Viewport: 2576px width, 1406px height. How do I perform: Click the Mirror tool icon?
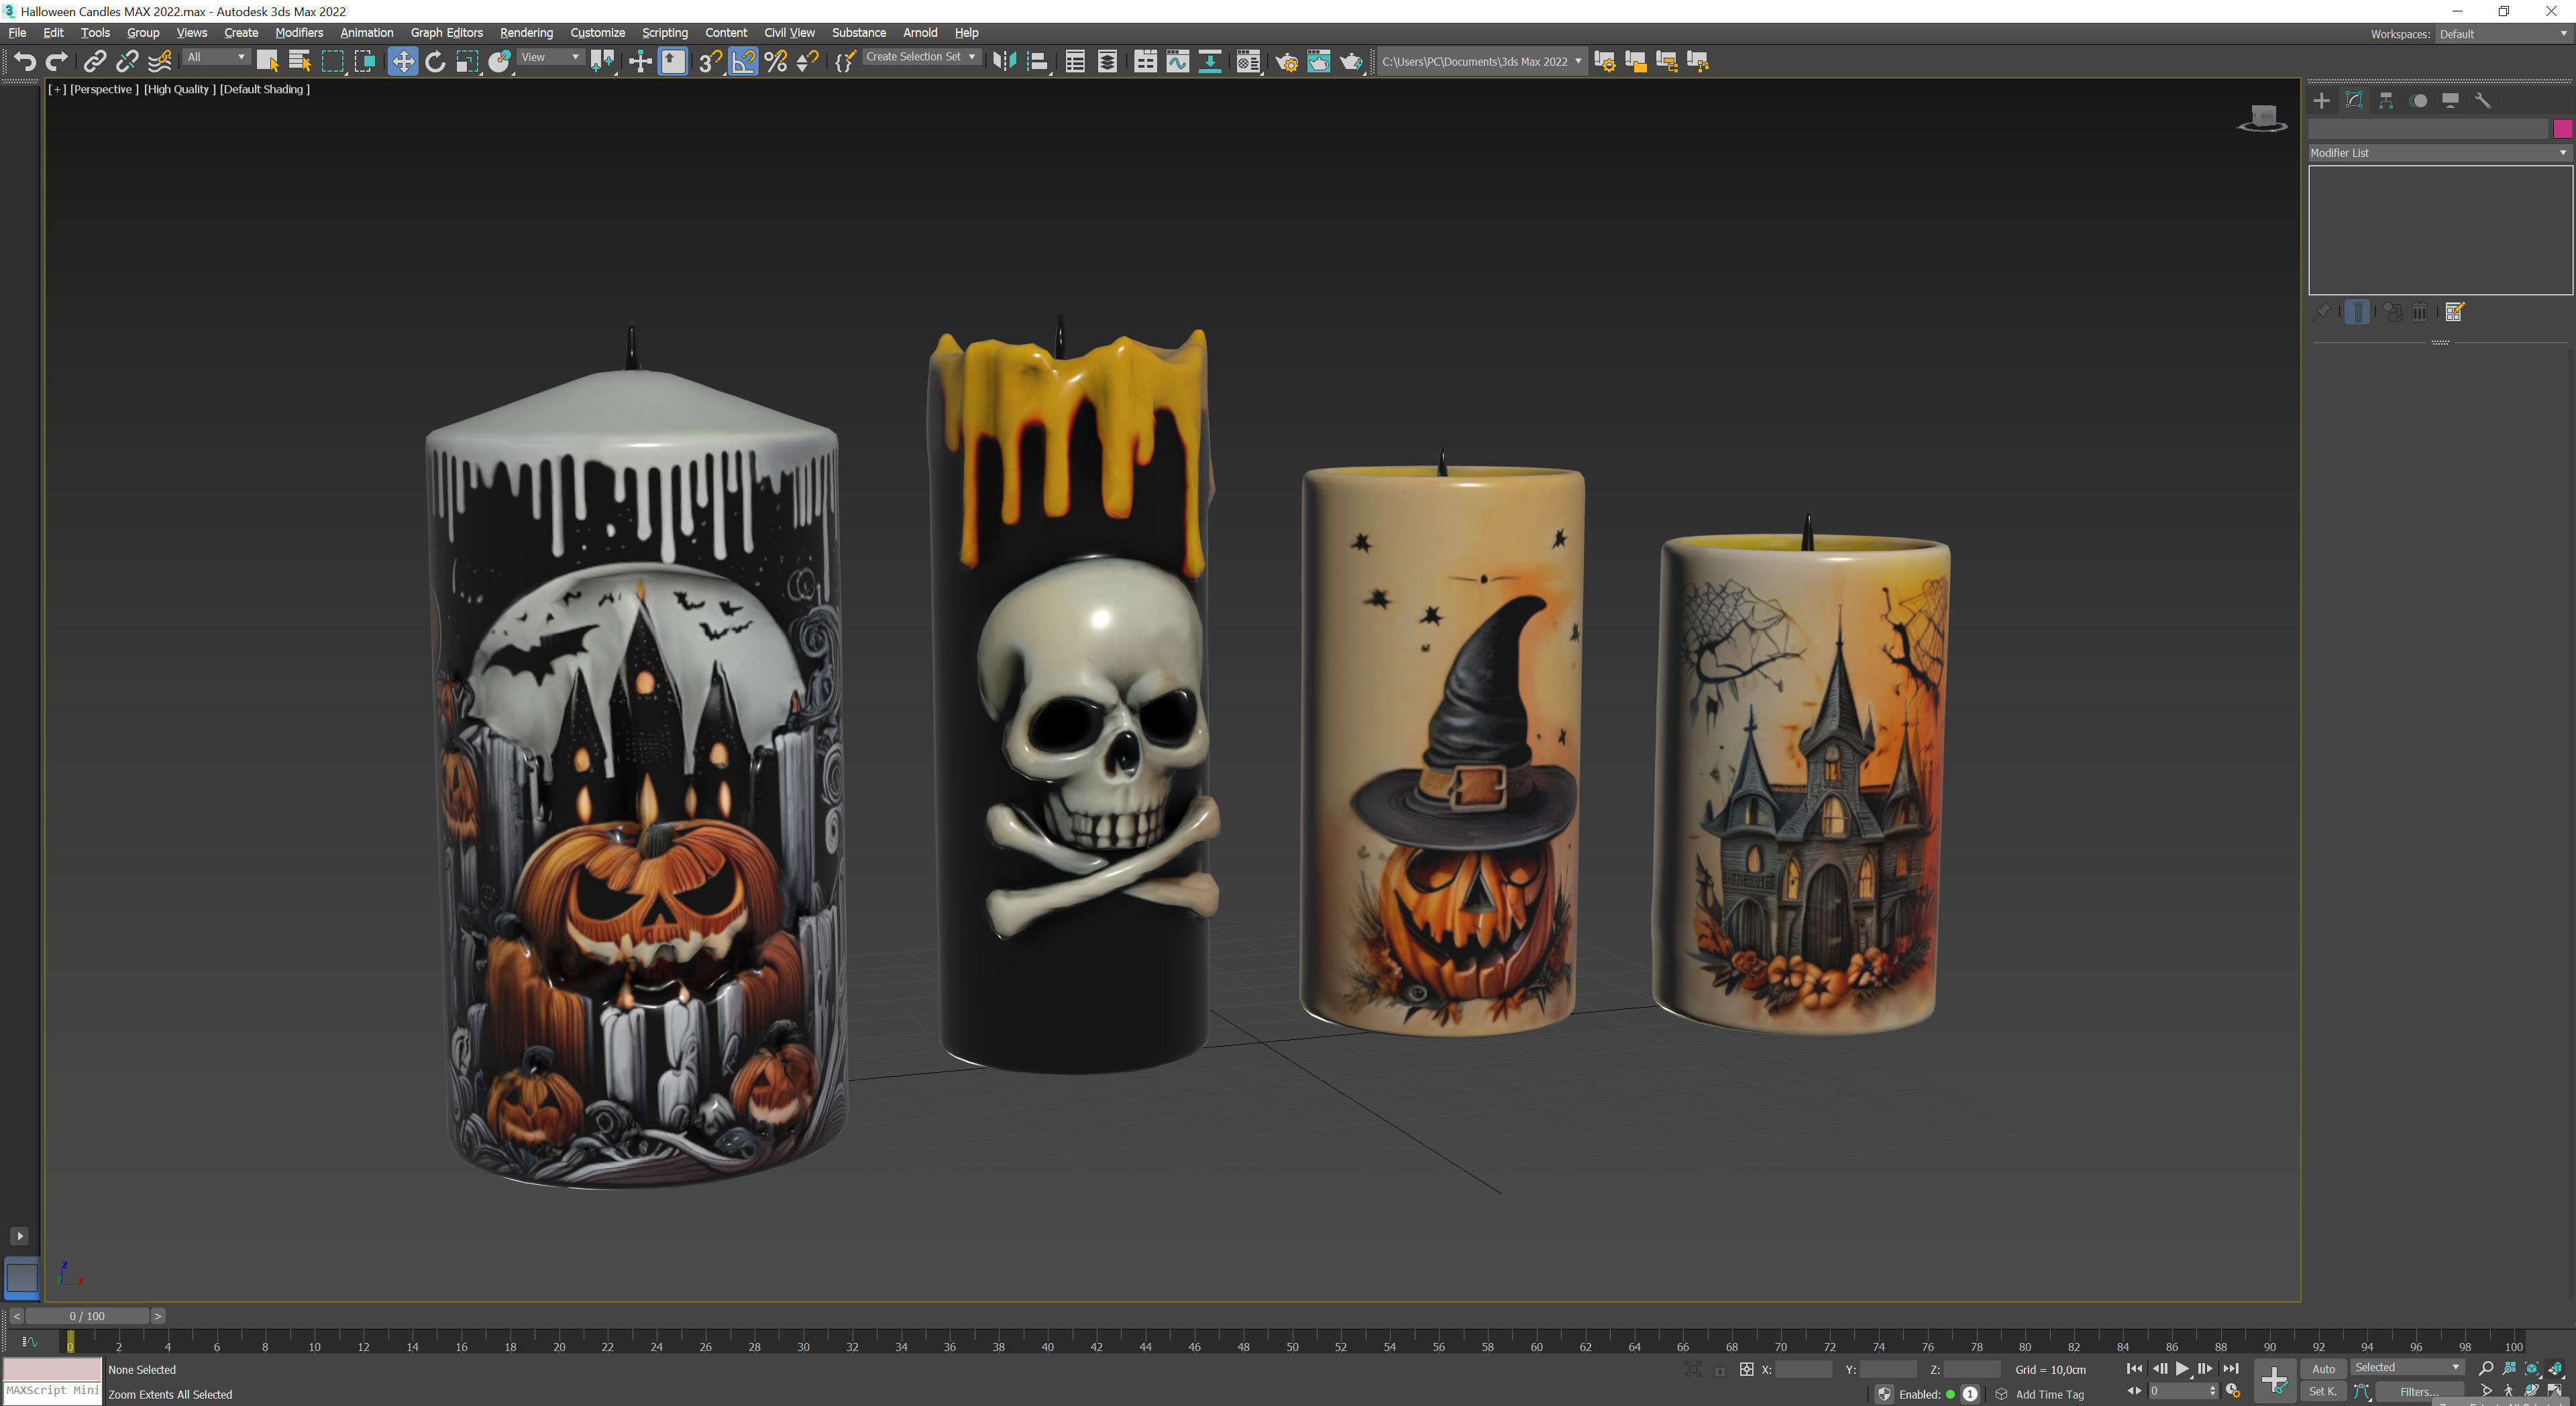[1004, 62]
